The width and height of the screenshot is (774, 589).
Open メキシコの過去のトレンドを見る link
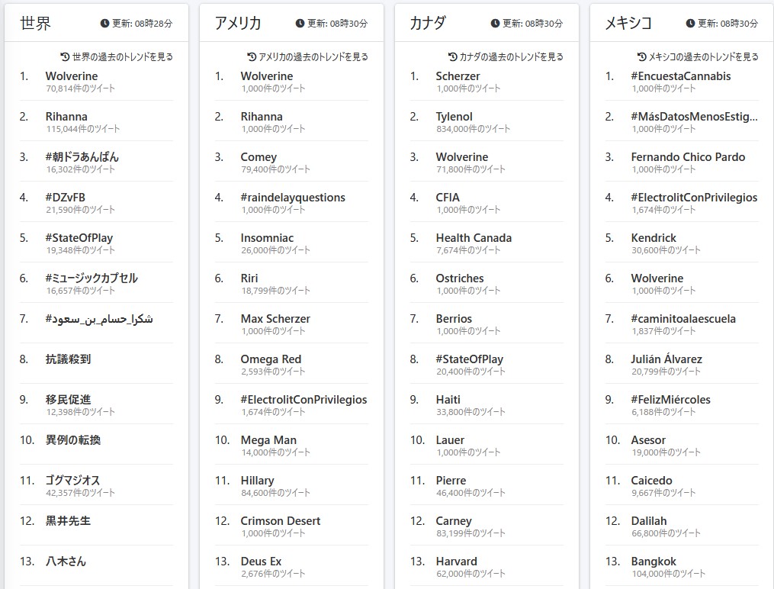click(703, 56)
